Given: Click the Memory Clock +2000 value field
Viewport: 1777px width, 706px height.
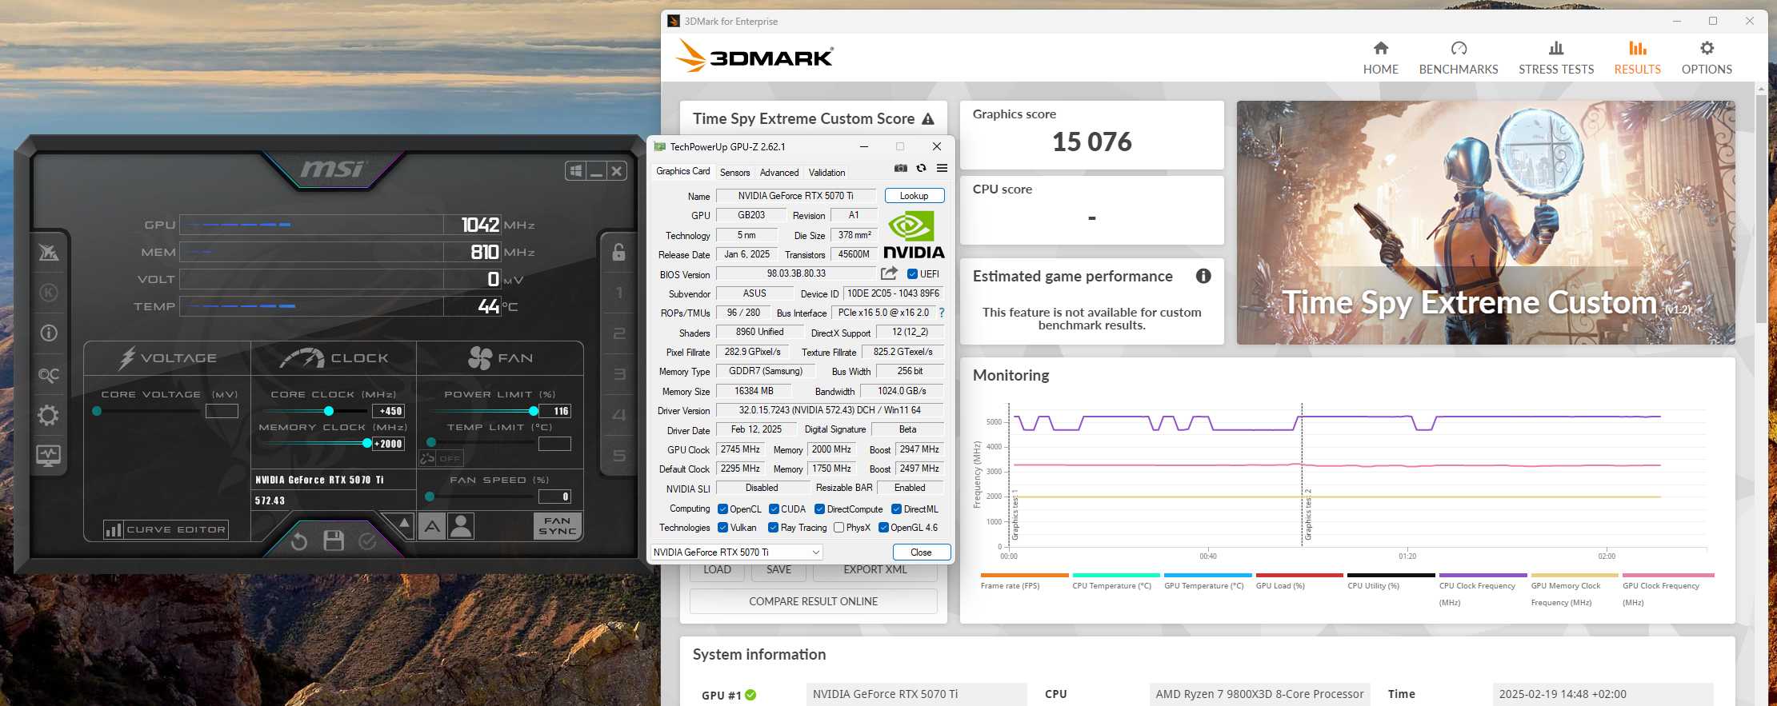Looking at the screenshot, I should pos(389,444).
